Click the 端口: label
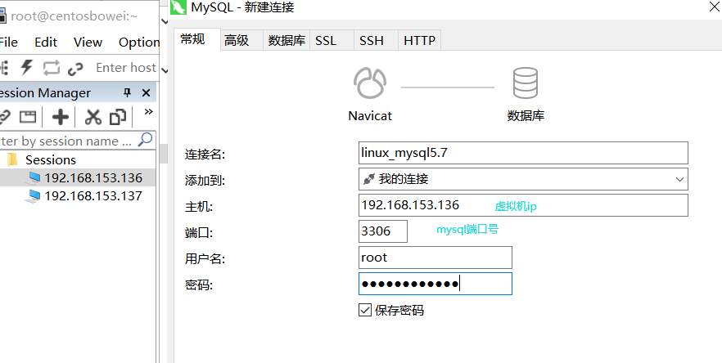722x363 pixels. tap(199, 233)
